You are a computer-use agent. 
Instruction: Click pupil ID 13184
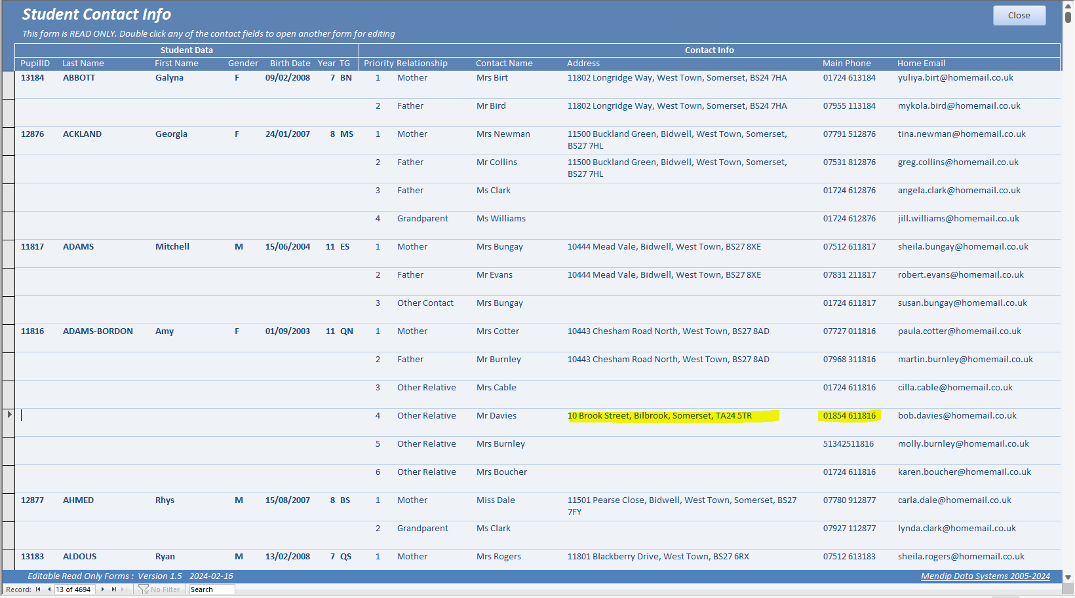[x=33, y=78]
